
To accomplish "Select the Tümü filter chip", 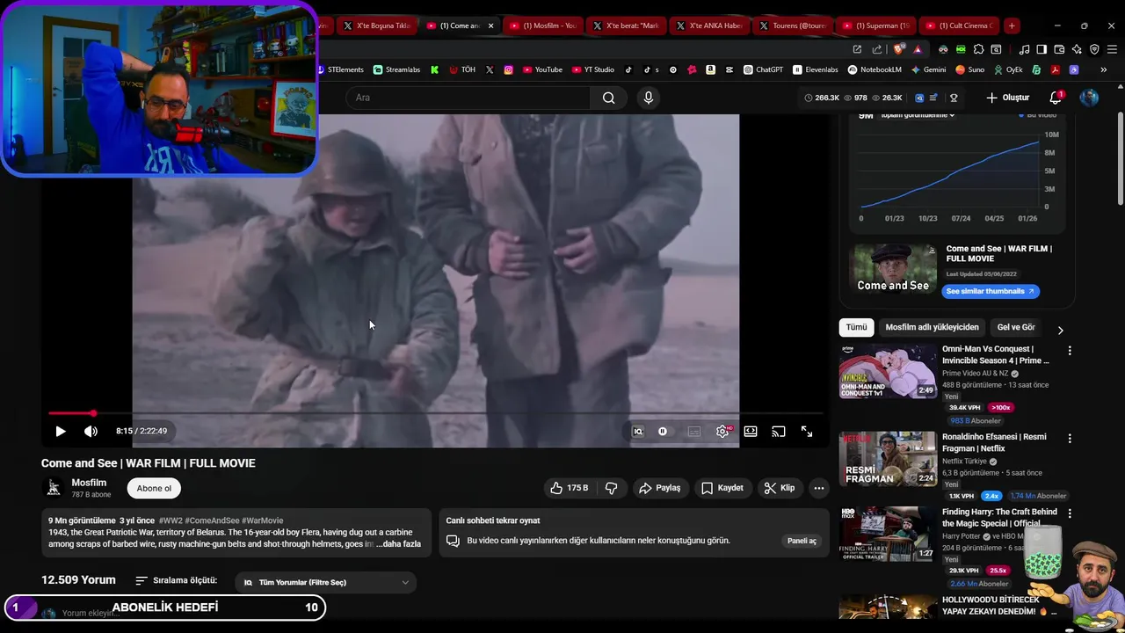I will point(856,327).
